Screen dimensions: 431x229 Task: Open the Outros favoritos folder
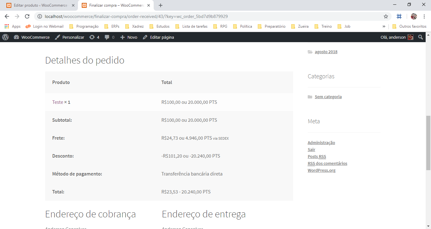(410, 26)
